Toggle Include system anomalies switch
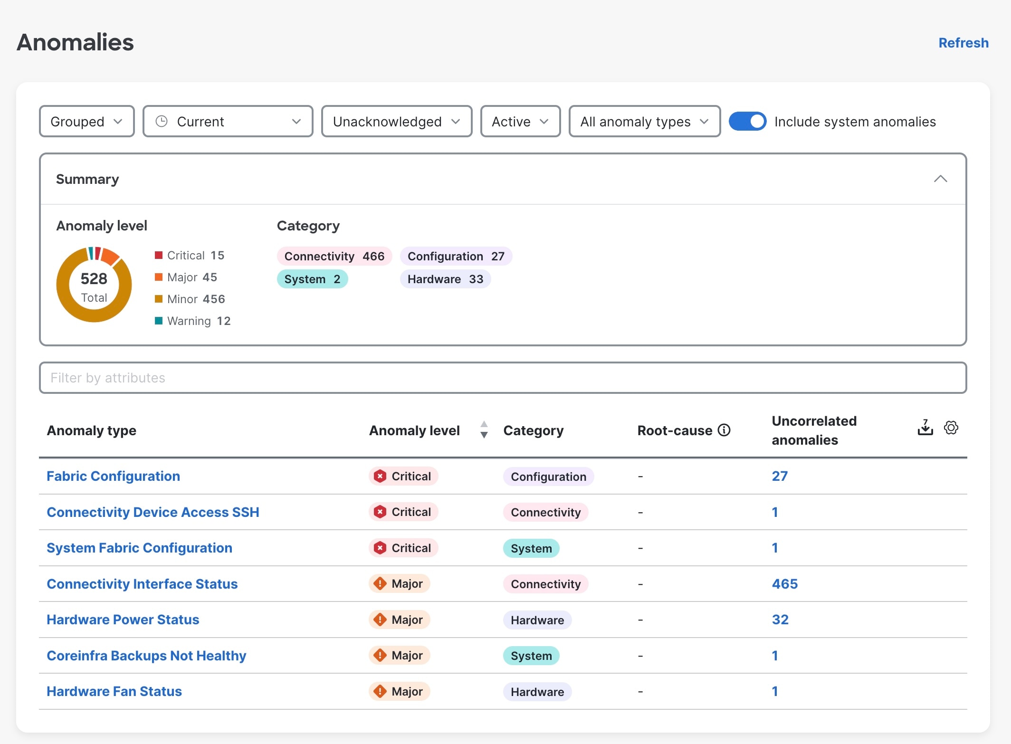 coord(747,121)
